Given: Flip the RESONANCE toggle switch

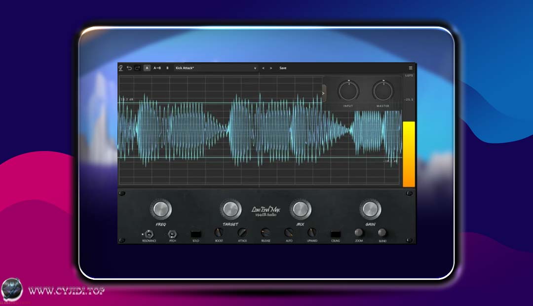Looking at the screenshot, I should pos(149,234).
